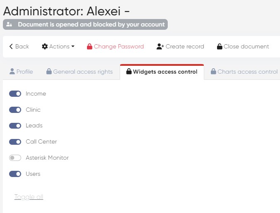The width and height of the screenshot is (280, 213).
Task: Click the document blocked status badge
Action: [85, 24]
